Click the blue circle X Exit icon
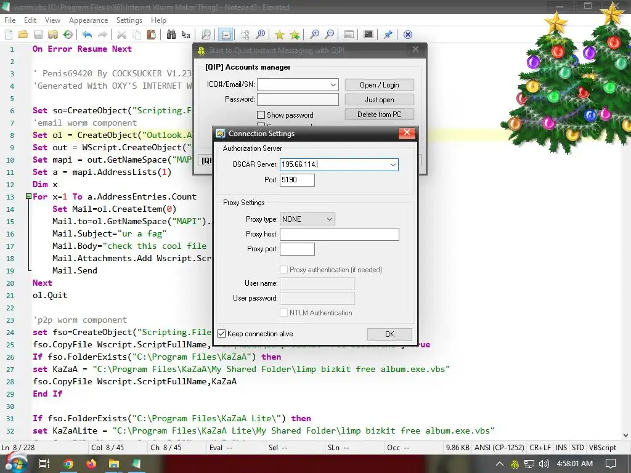Screen dimensions: 631x473 point(408,34)
